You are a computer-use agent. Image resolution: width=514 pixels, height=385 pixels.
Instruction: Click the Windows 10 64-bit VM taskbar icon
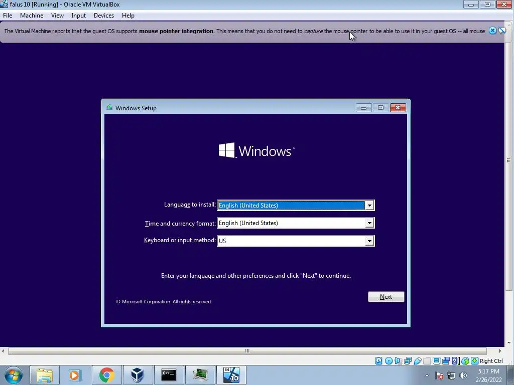pos(231,375)
